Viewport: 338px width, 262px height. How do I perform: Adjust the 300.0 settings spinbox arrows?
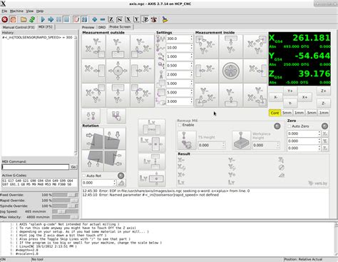[x=191, y=39]
